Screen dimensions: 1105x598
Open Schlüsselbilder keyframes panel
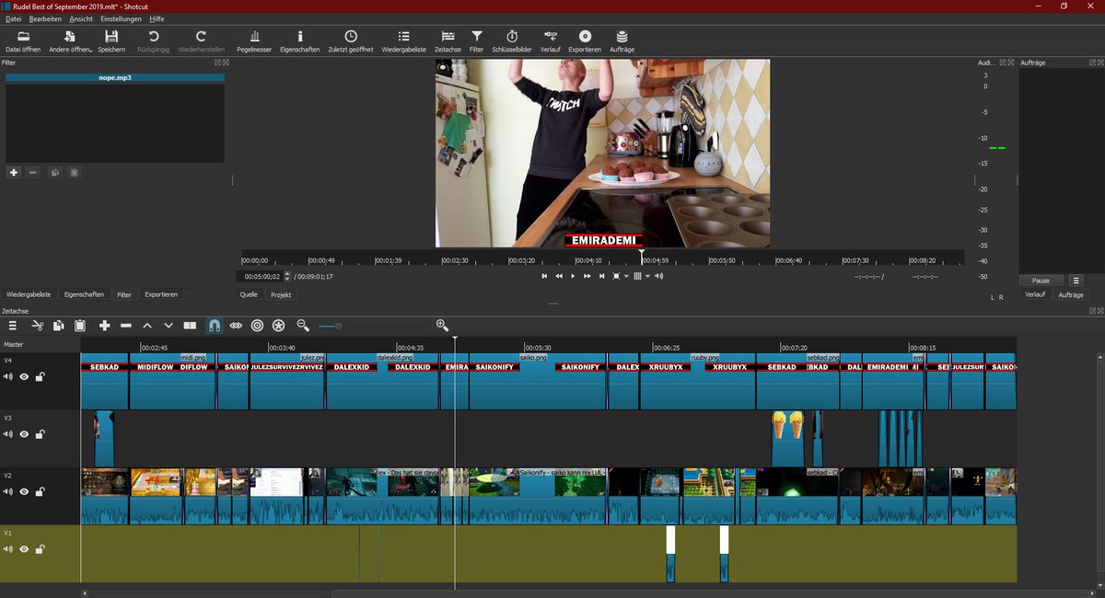point(512,40)
